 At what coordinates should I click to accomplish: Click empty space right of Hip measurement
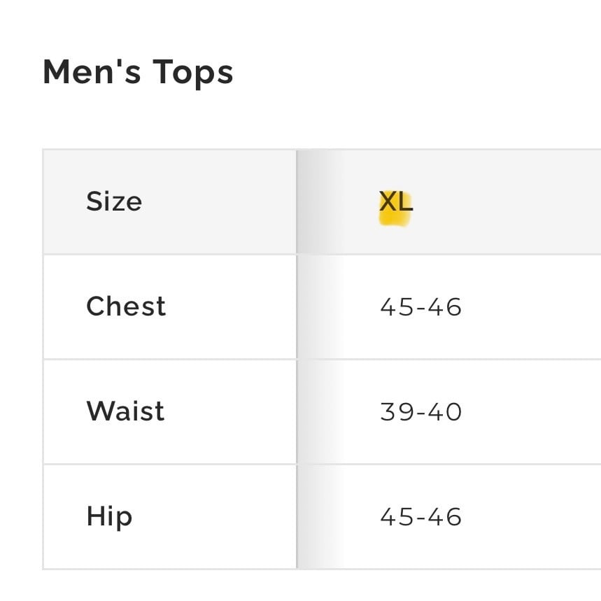click(x=532, y=516)
